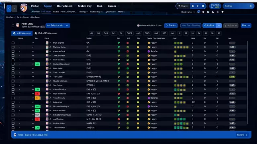This screenshot has width=257, height=144.
Task: Click the rules icon in the A-League banner
Action: point(15,135)
